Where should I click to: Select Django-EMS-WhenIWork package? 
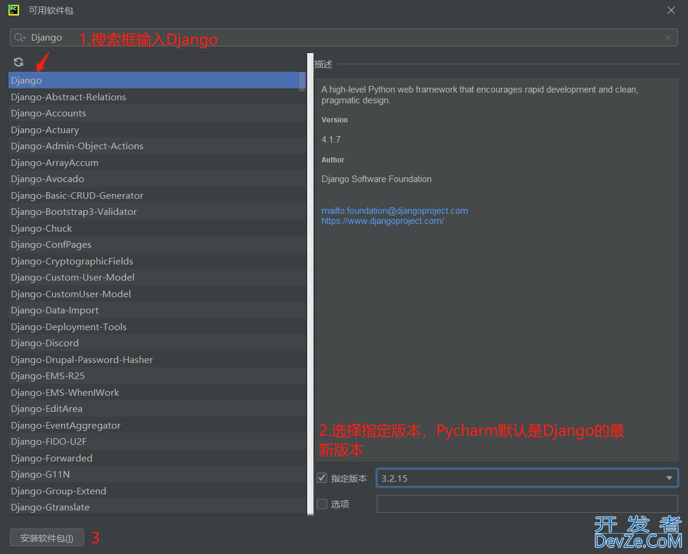[157, 393]
